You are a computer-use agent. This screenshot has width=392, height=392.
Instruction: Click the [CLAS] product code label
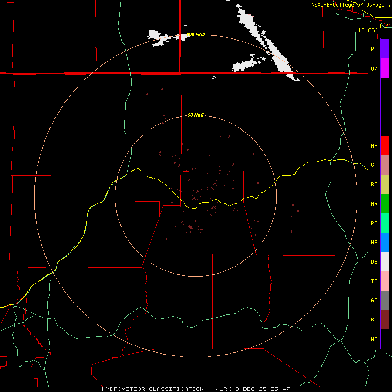click(368, 30)
